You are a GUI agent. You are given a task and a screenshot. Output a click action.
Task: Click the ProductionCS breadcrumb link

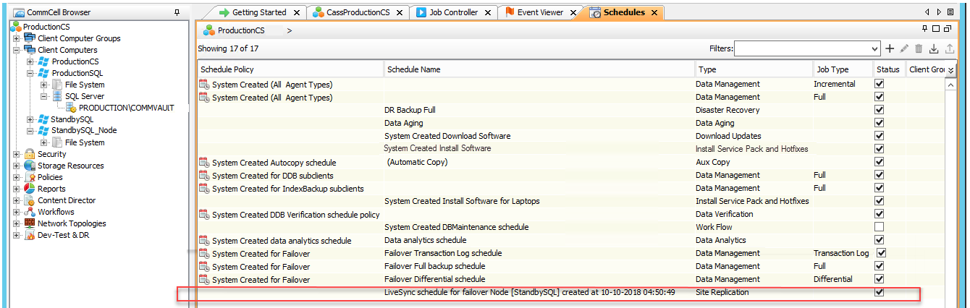(241, 30)
